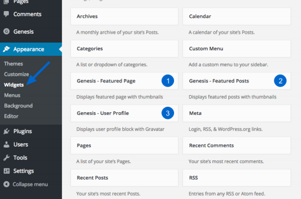Select the Appearance menu item

31,49
